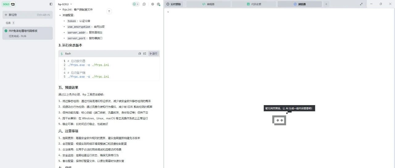Insert Bash code block into terminal

tap(144, 54)
